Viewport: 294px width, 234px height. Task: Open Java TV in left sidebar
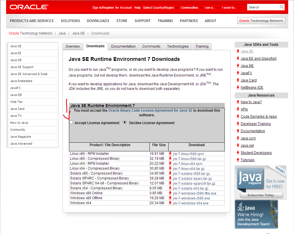pos(32,116)
